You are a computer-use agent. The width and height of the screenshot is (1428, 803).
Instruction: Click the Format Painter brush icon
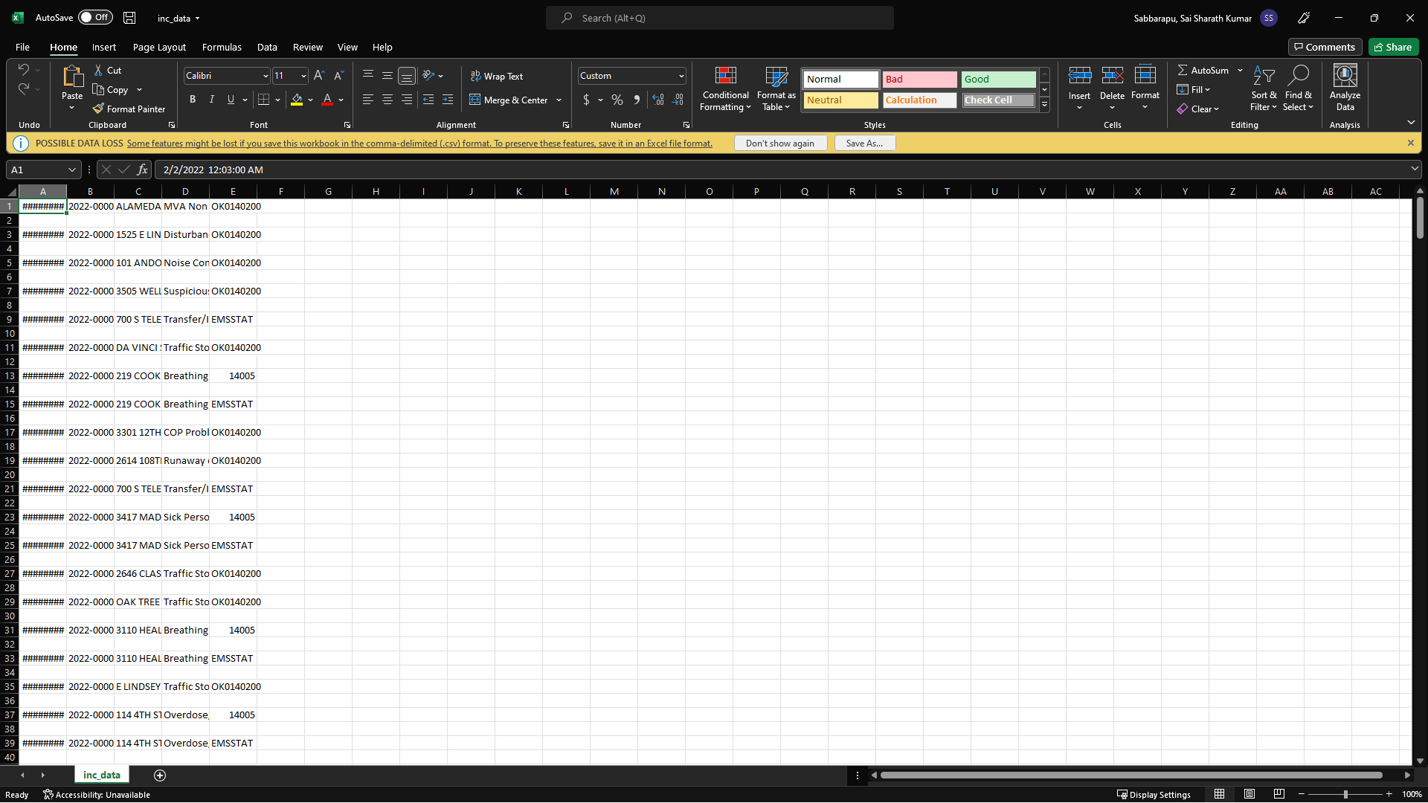[98, 109]
